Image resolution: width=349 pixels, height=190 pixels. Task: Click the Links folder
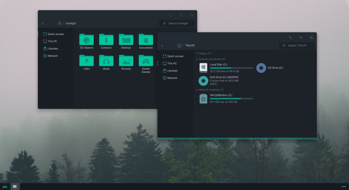click(x=86, y=61)
